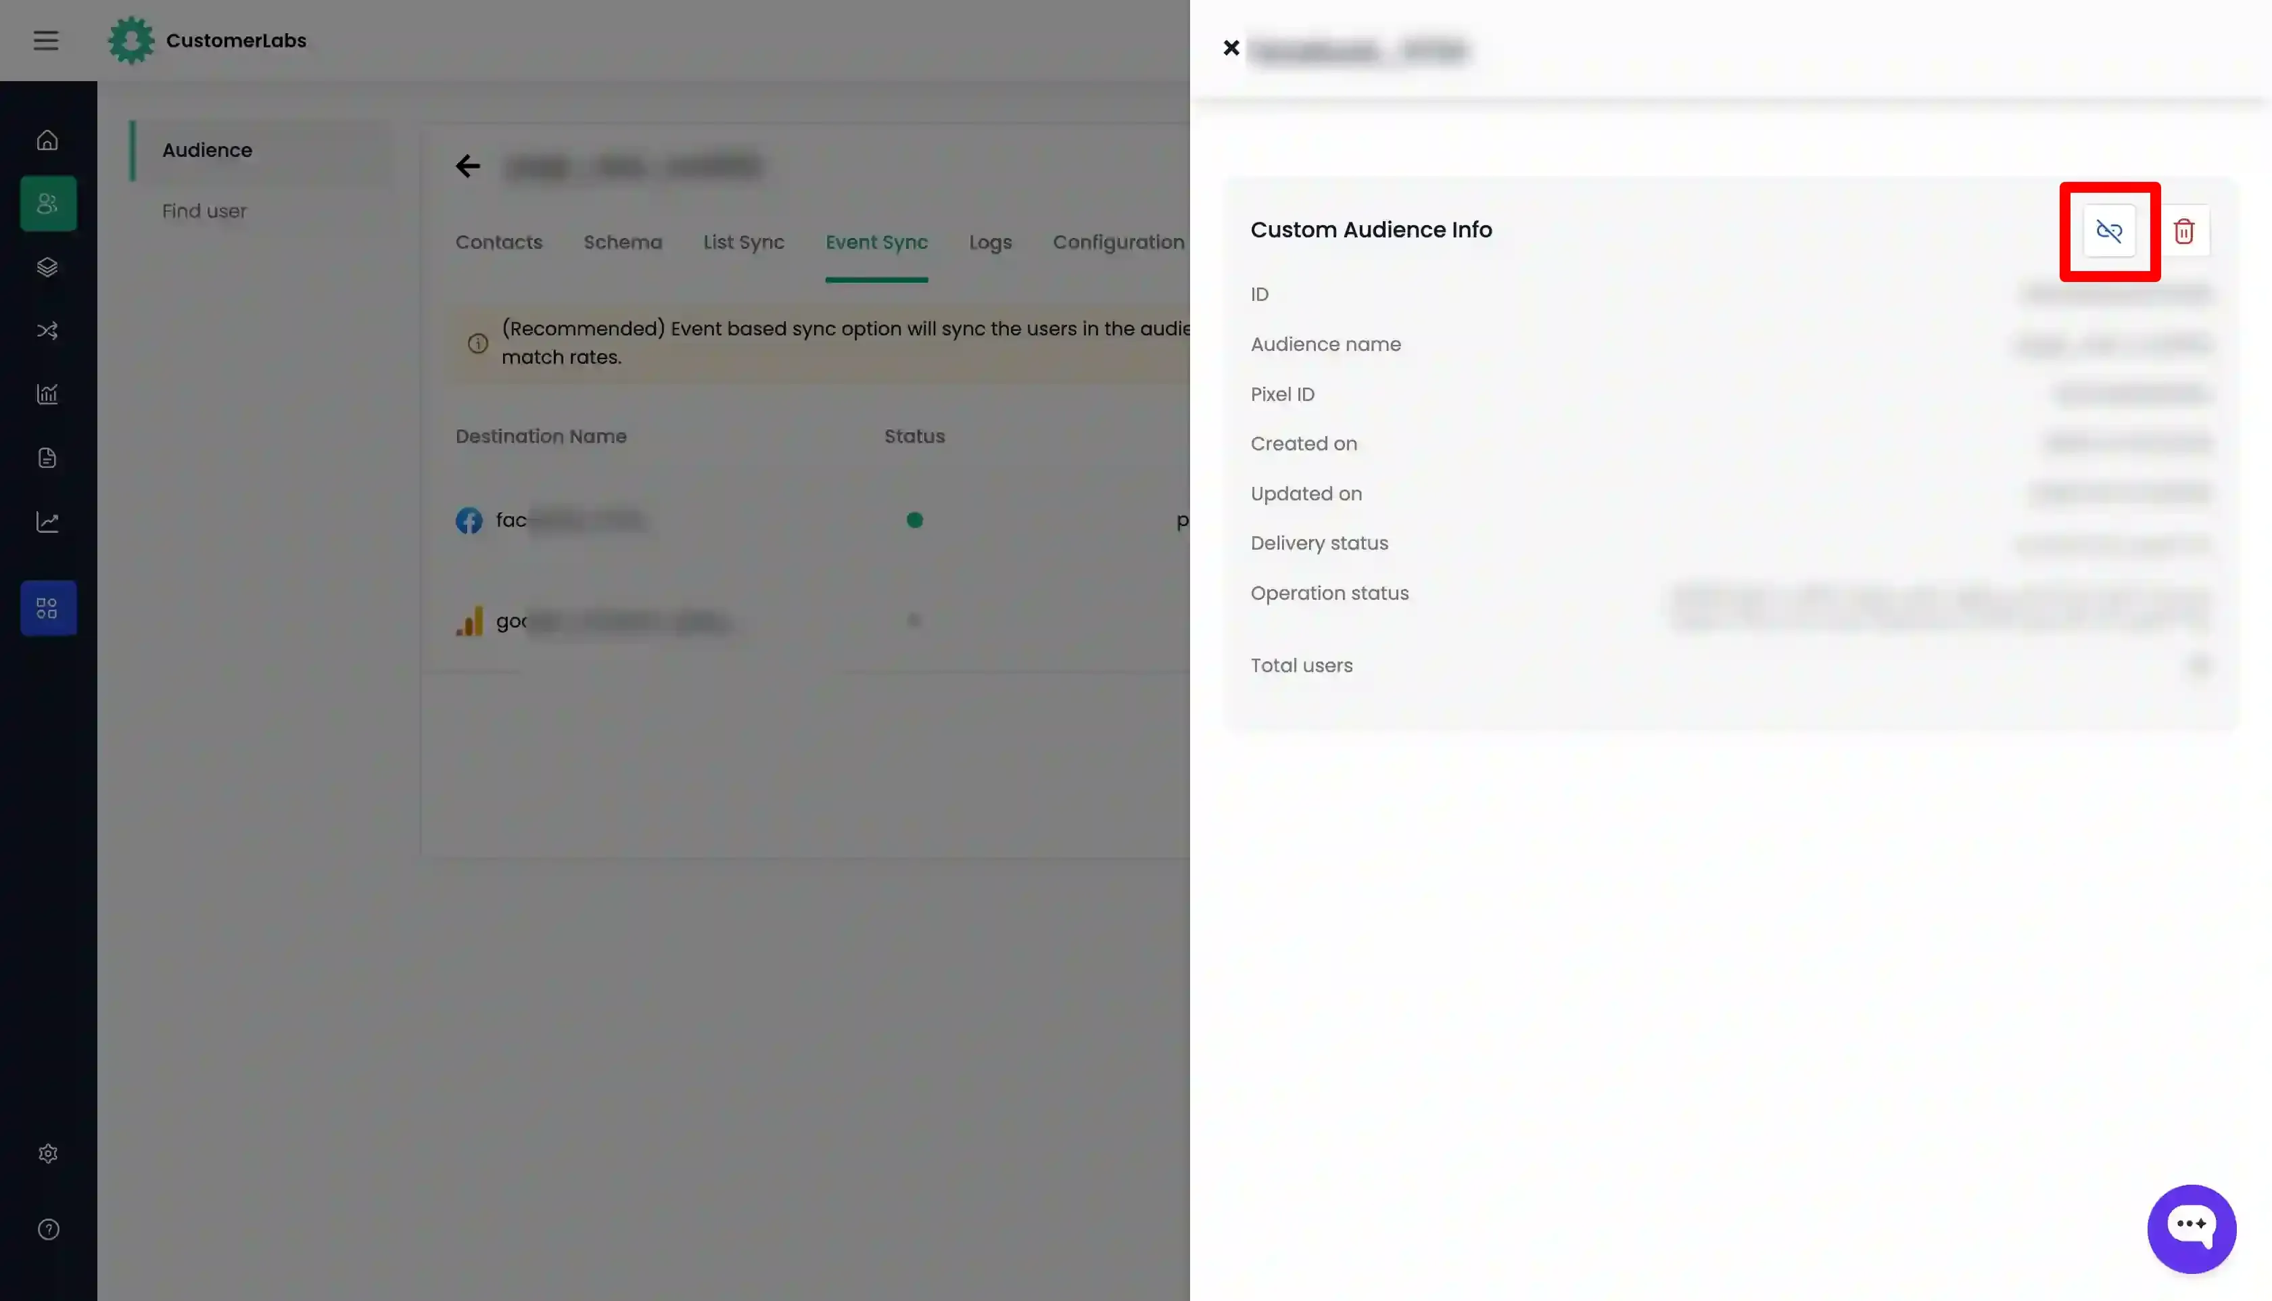Click the Facebook destination icon
Image resolution: width=2272 pixels, height=1301 pixels.
coord(469,520)
